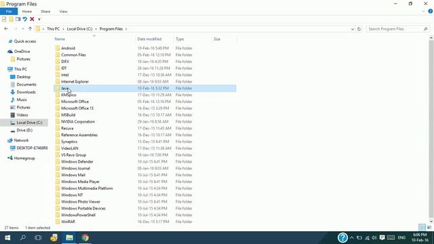Open the volume icon in system tray
The image size is (434, 244).
pos(374,238)
